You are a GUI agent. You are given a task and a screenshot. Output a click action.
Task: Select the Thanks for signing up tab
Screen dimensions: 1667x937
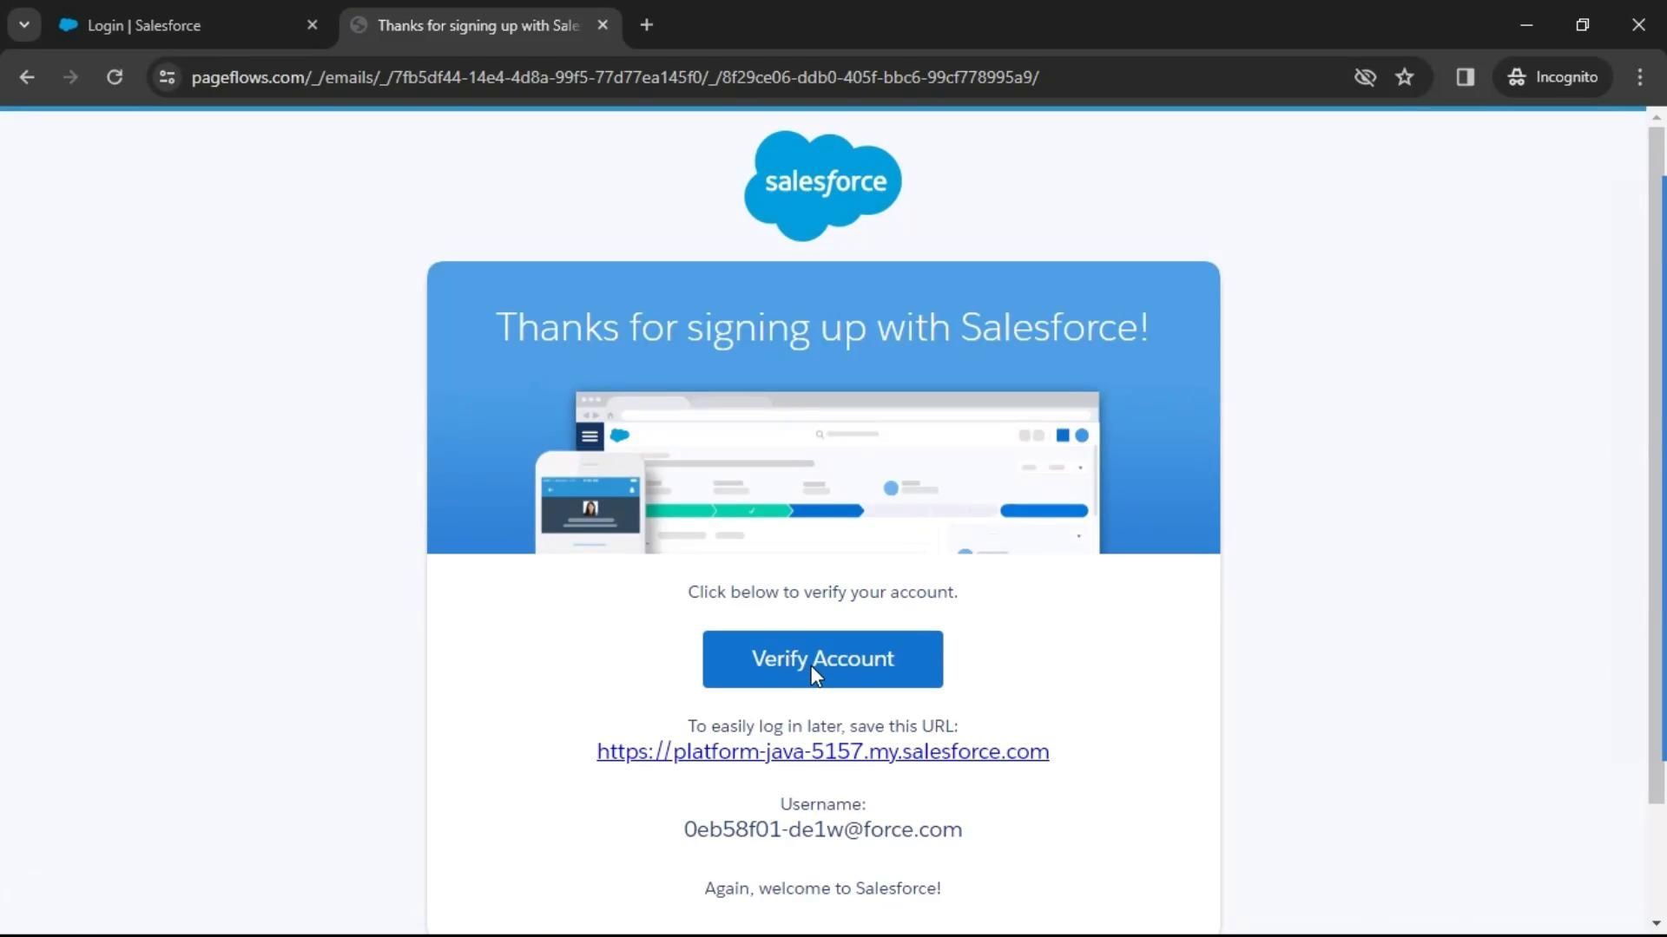click(476, 25)
